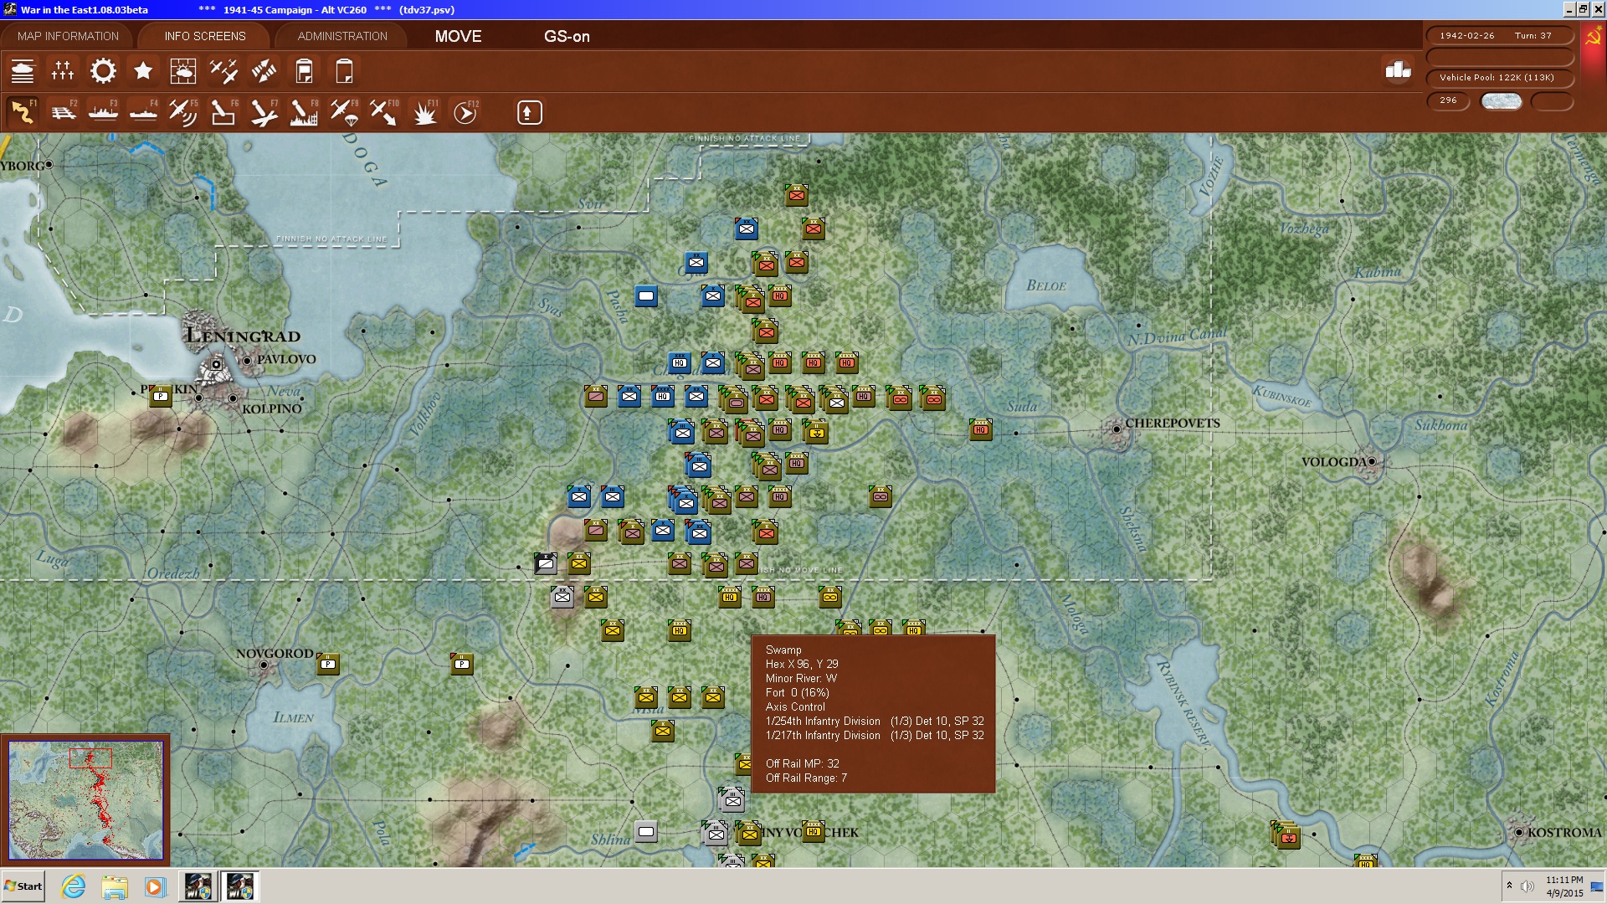The width and height of the screenshot is (1607, 904).
Task: Click the taskbar clock showing 11:11 PM
Action: click(1564, 886)
